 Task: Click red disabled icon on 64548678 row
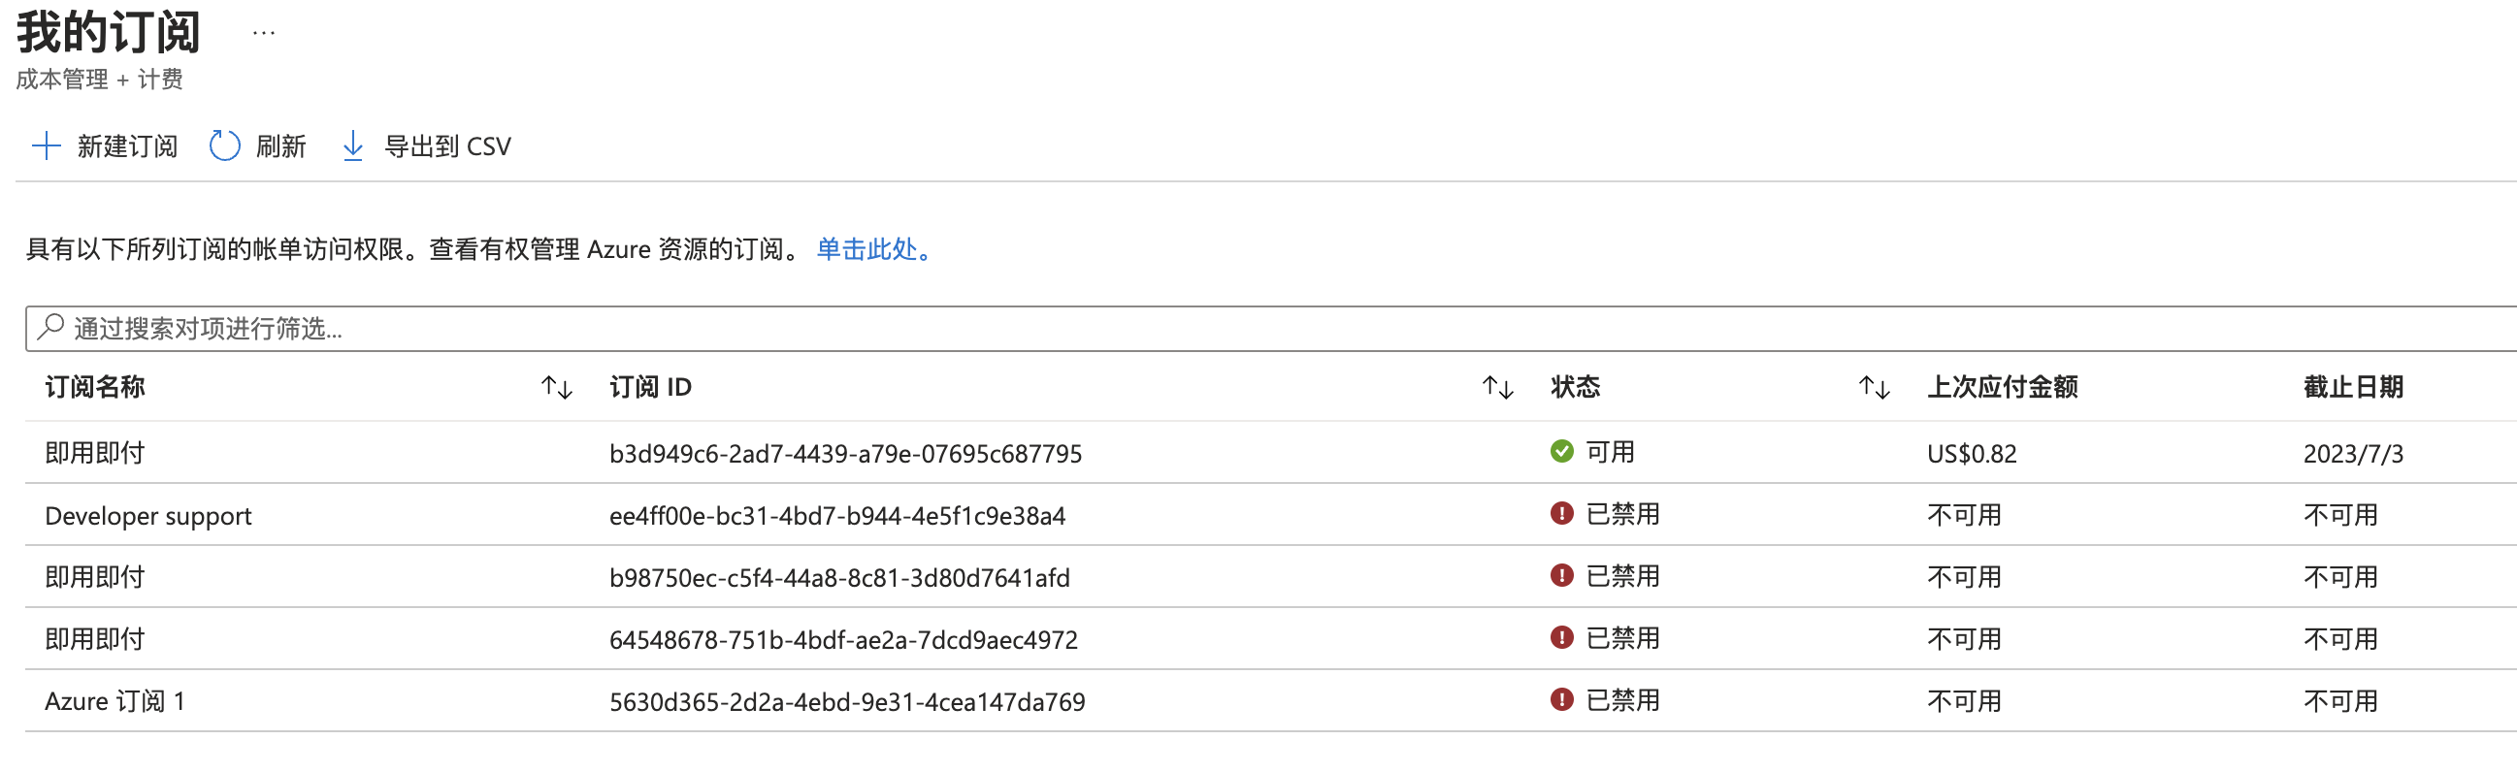coord(1561,638)
